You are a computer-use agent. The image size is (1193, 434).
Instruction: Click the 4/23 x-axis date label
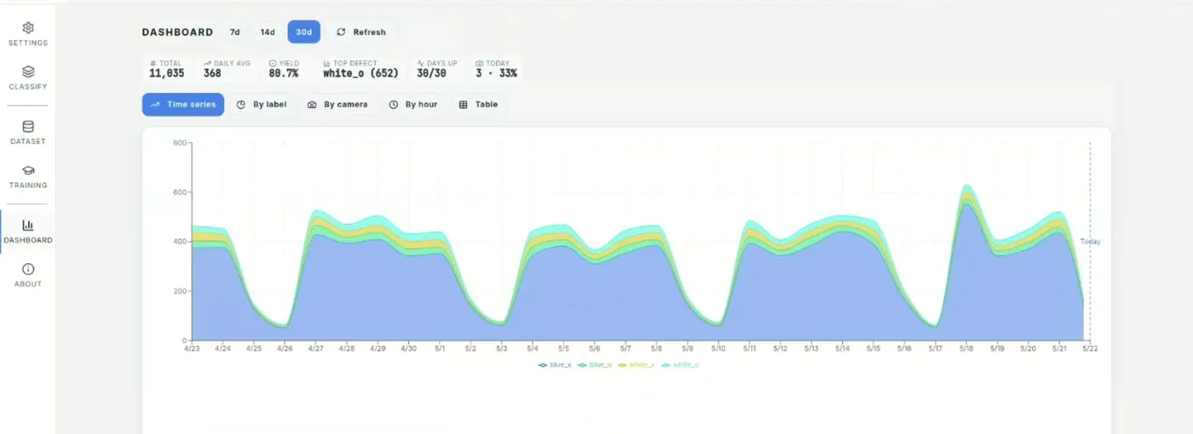[192, 348]
